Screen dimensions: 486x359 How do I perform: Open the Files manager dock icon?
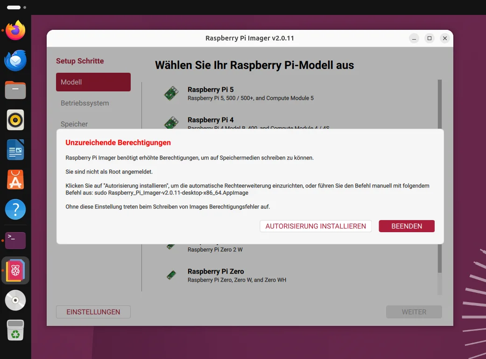pos(15,90)
